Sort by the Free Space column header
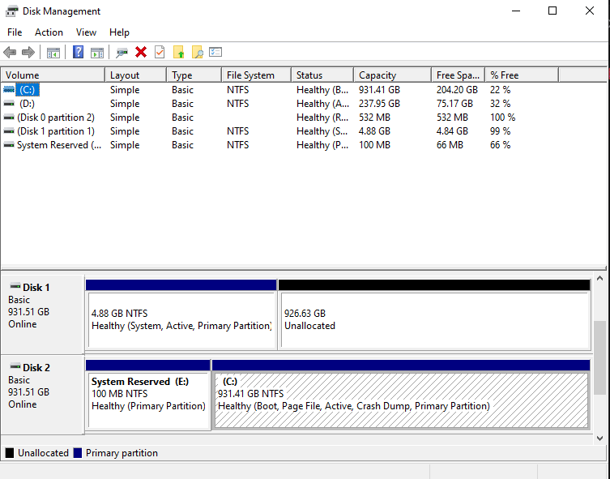Image resolution: width=610 pixels, height=479 pixels. click(x=458, y=75)
